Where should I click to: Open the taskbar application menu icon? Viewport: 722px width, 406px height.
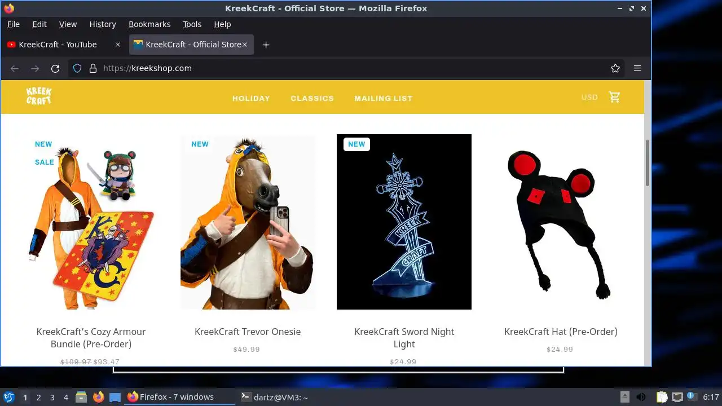[8, 397]
